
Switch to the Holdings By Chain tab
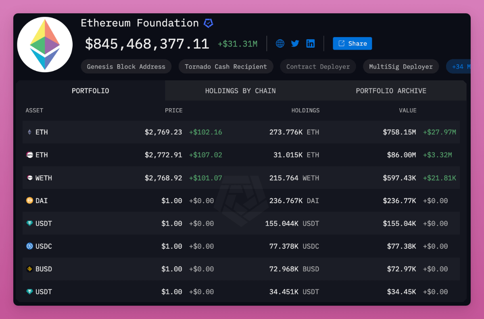[x=240, y=91]
